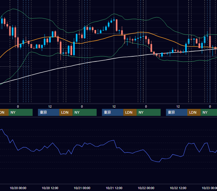Click the 10/20 00:00 date label
Image resolution: width=217 pixels, height=191 pixels.
click(x=18, y=188)
